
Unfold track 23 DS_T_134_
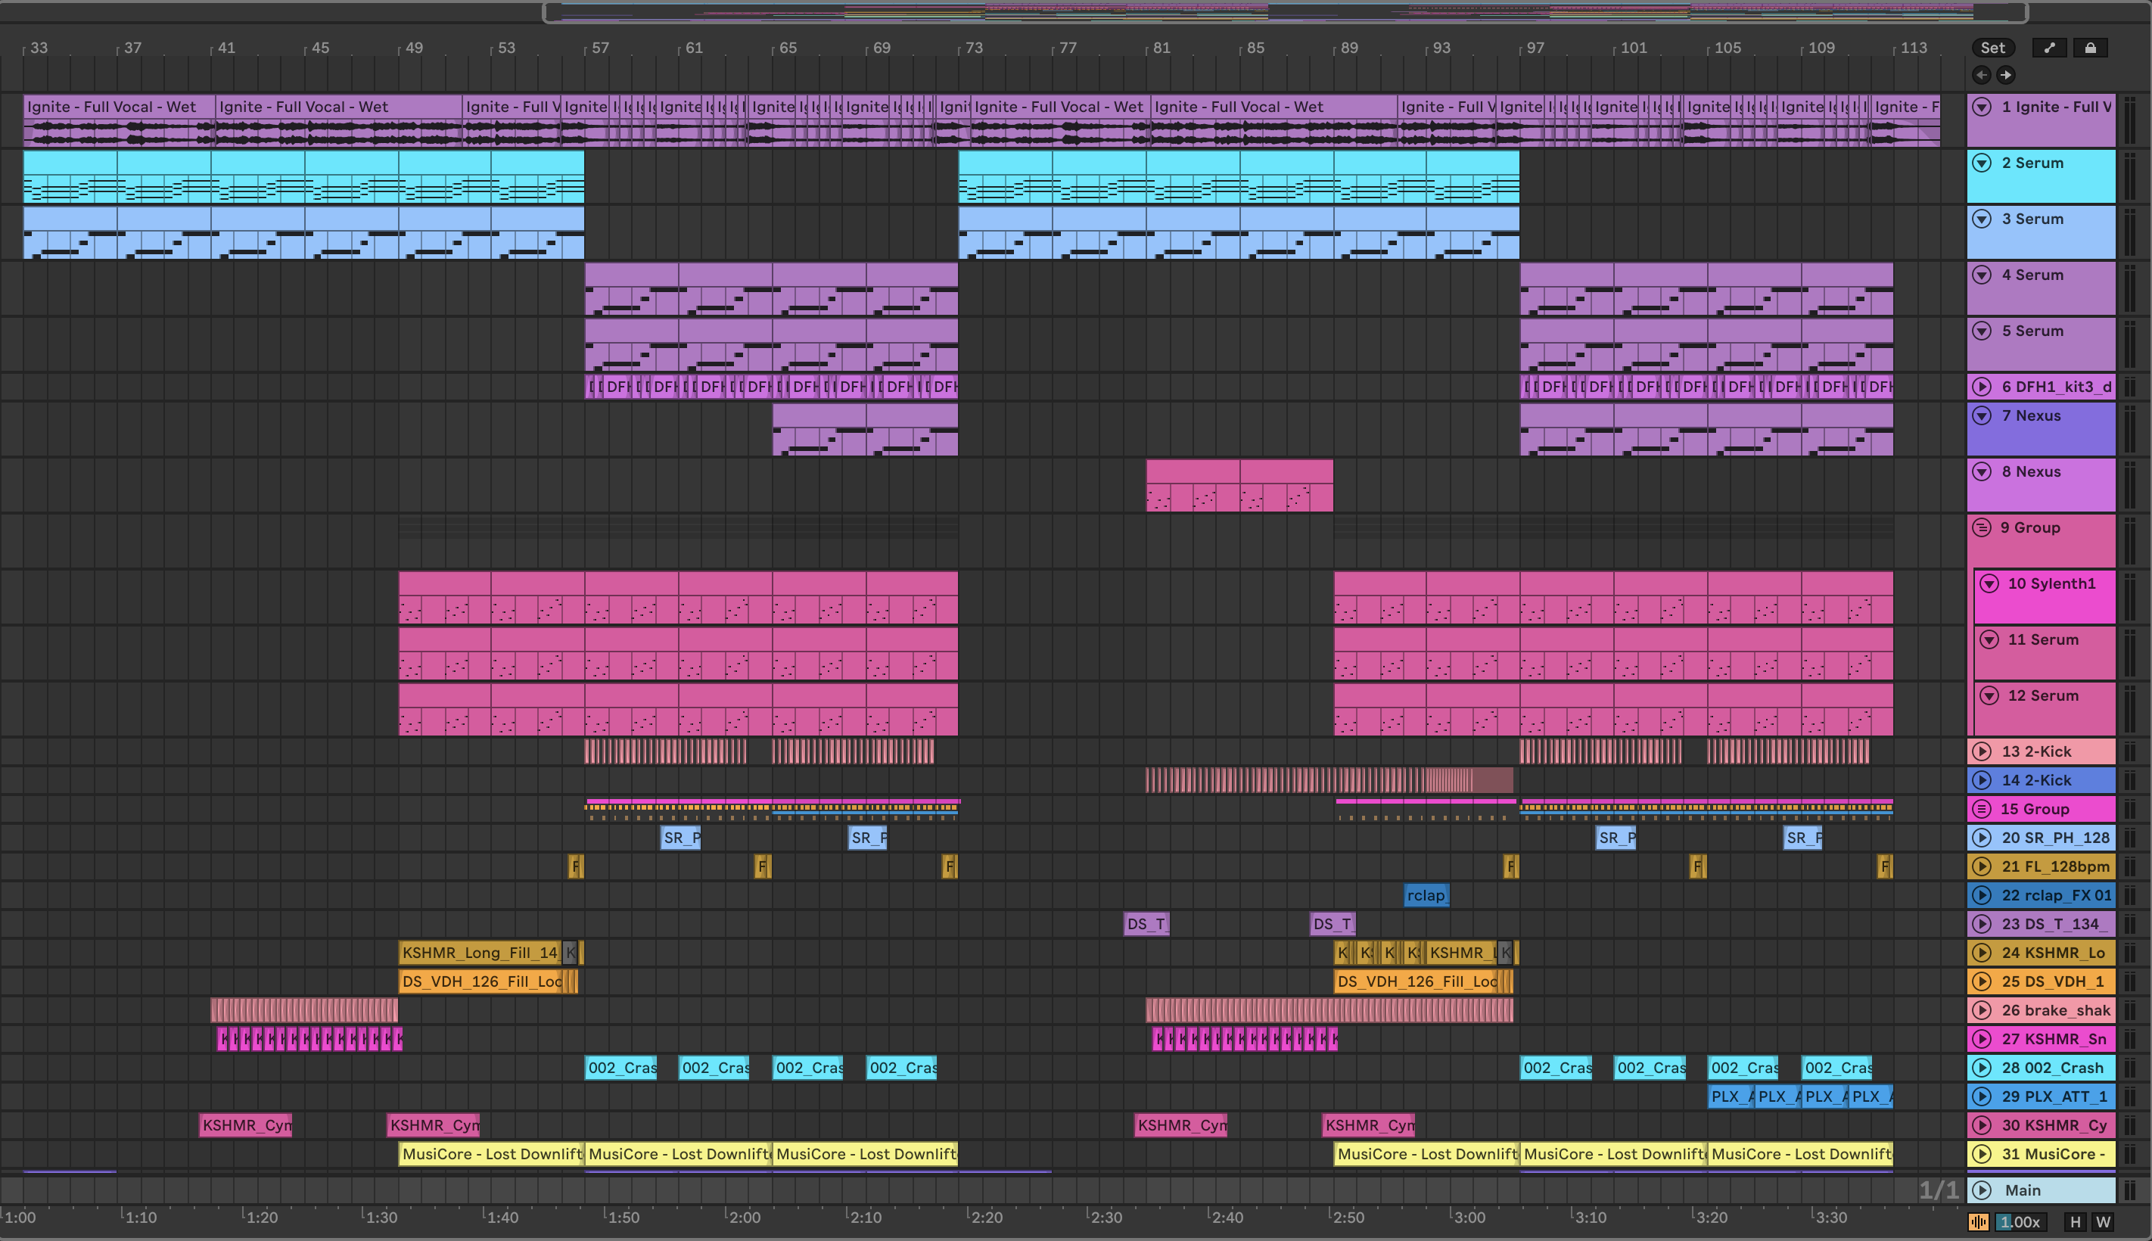coord(1983,924)
